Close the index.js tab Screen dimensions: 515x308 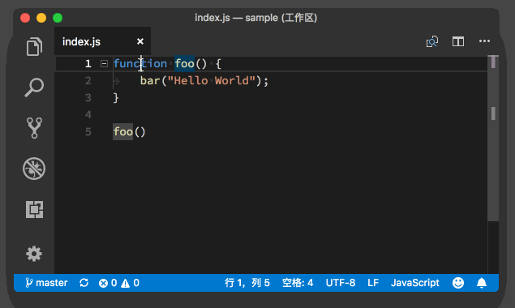pos(140,41)
